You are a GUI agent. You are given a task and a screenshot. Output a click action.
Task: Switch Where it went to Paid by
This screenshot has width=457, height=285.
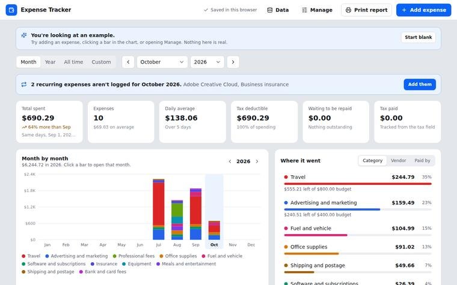coord(422,161)
